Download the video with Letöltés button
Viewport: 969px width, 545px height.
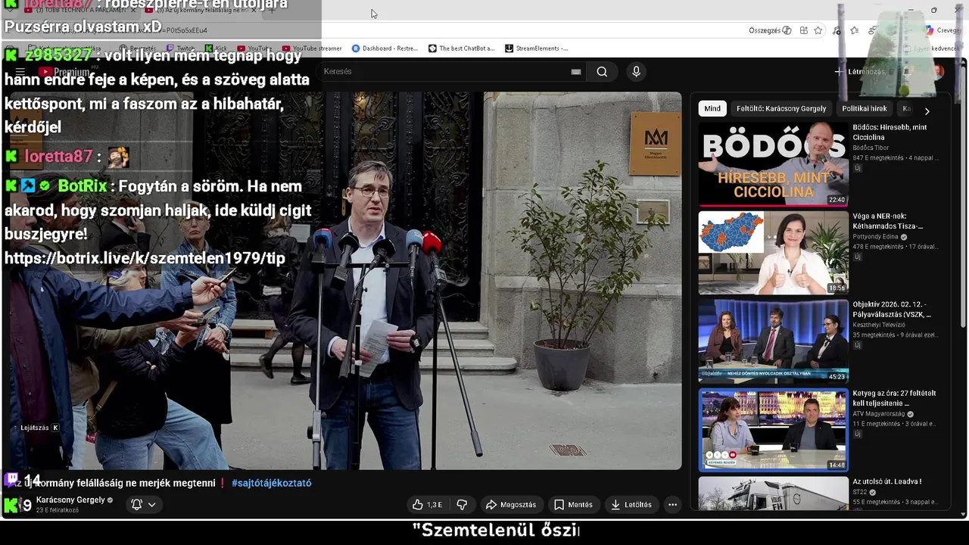click(631, 505)
